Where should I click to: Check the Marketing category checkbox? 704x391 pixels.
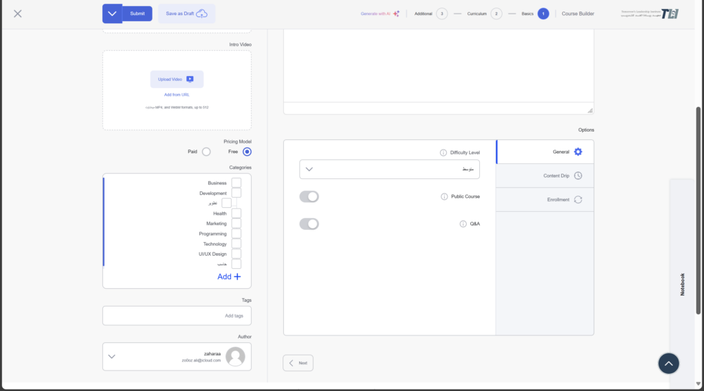coord(236,224)
